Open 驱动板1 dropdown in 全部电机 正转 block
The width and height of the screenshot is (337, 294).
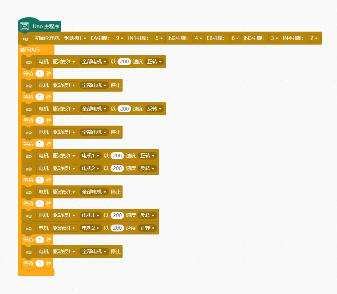pyautogui.click(x=64, y=62)
